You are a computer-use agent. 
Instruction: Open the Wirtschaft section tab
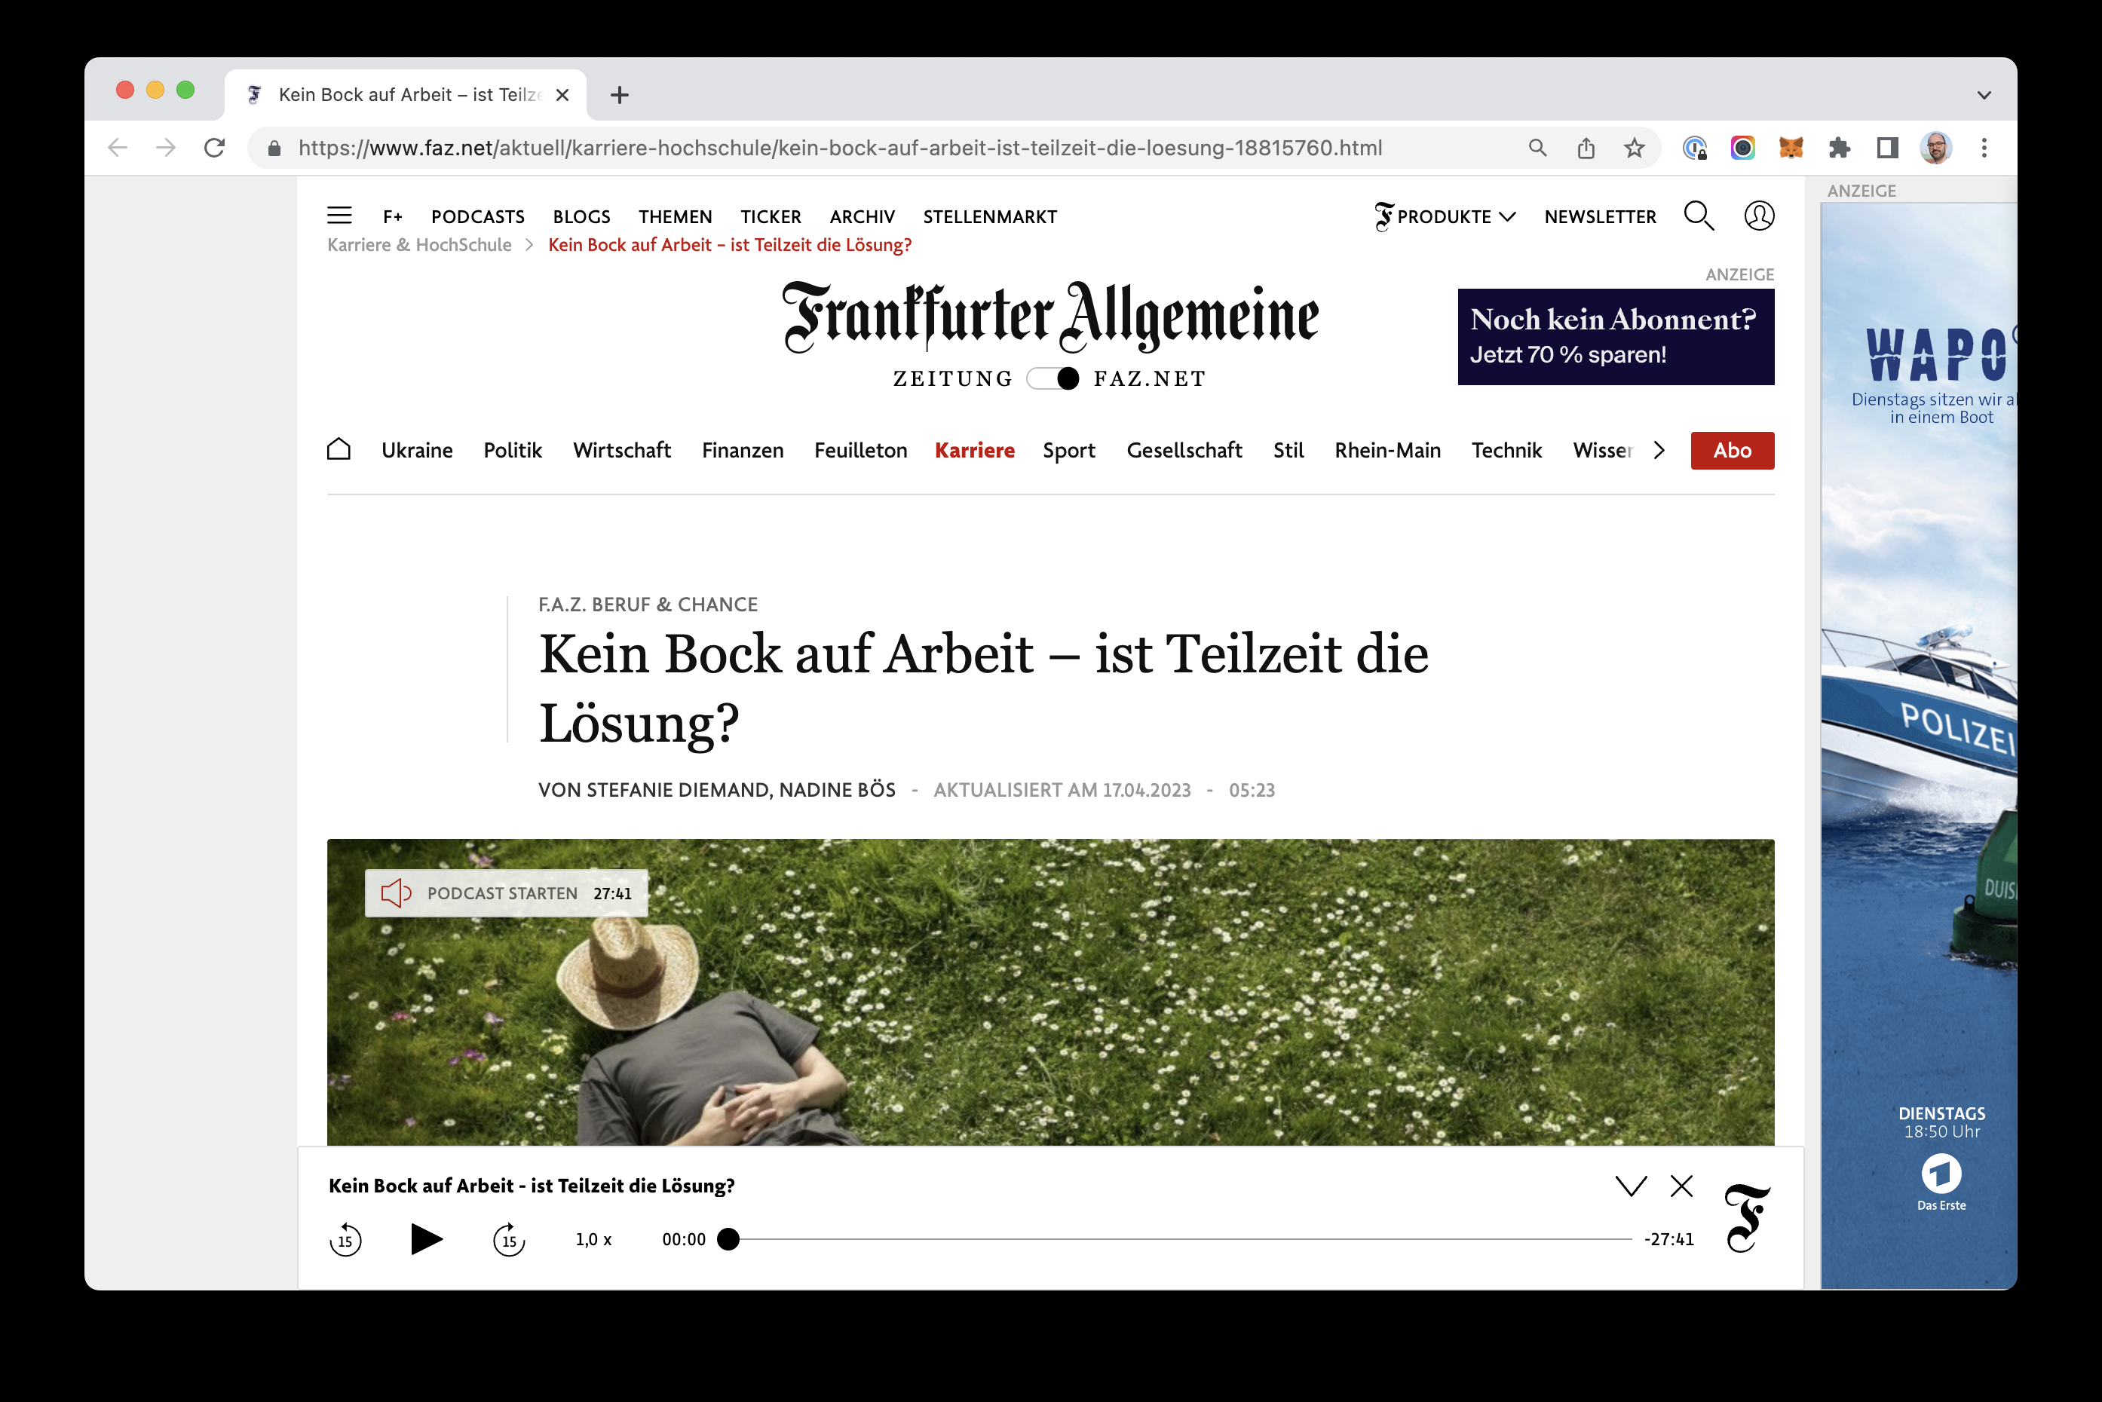click(x=621, y=450)
